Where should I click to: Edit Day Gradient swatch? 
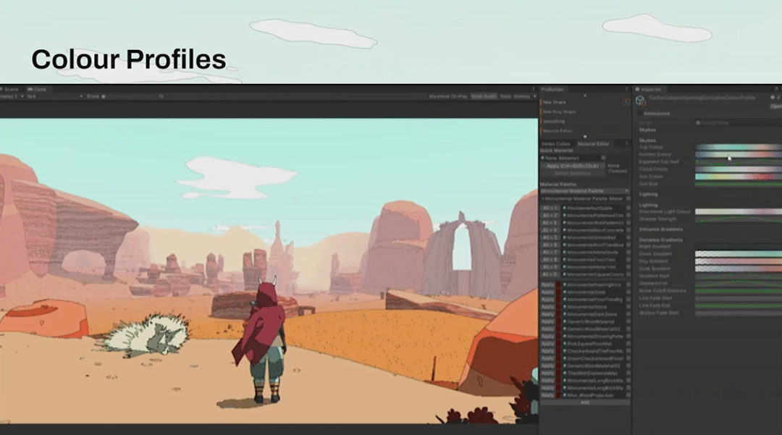pos(739,261)
